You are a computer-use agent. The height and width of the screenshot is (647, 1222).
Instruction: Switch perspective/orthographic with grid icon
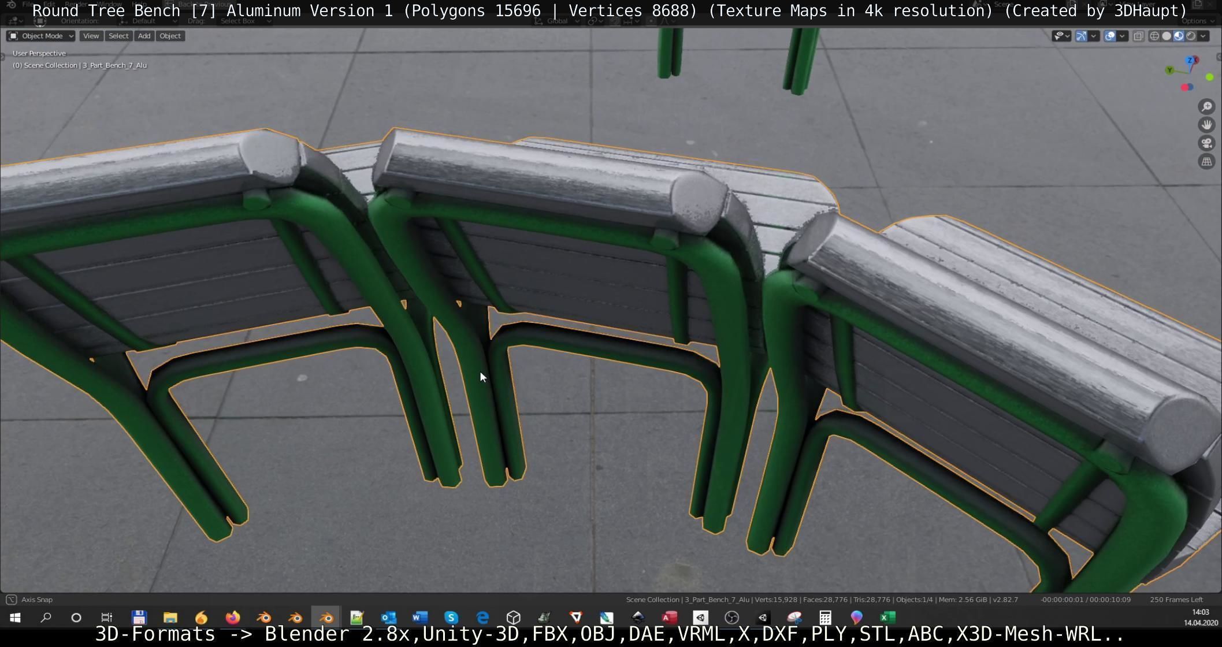click(1206, 162)
